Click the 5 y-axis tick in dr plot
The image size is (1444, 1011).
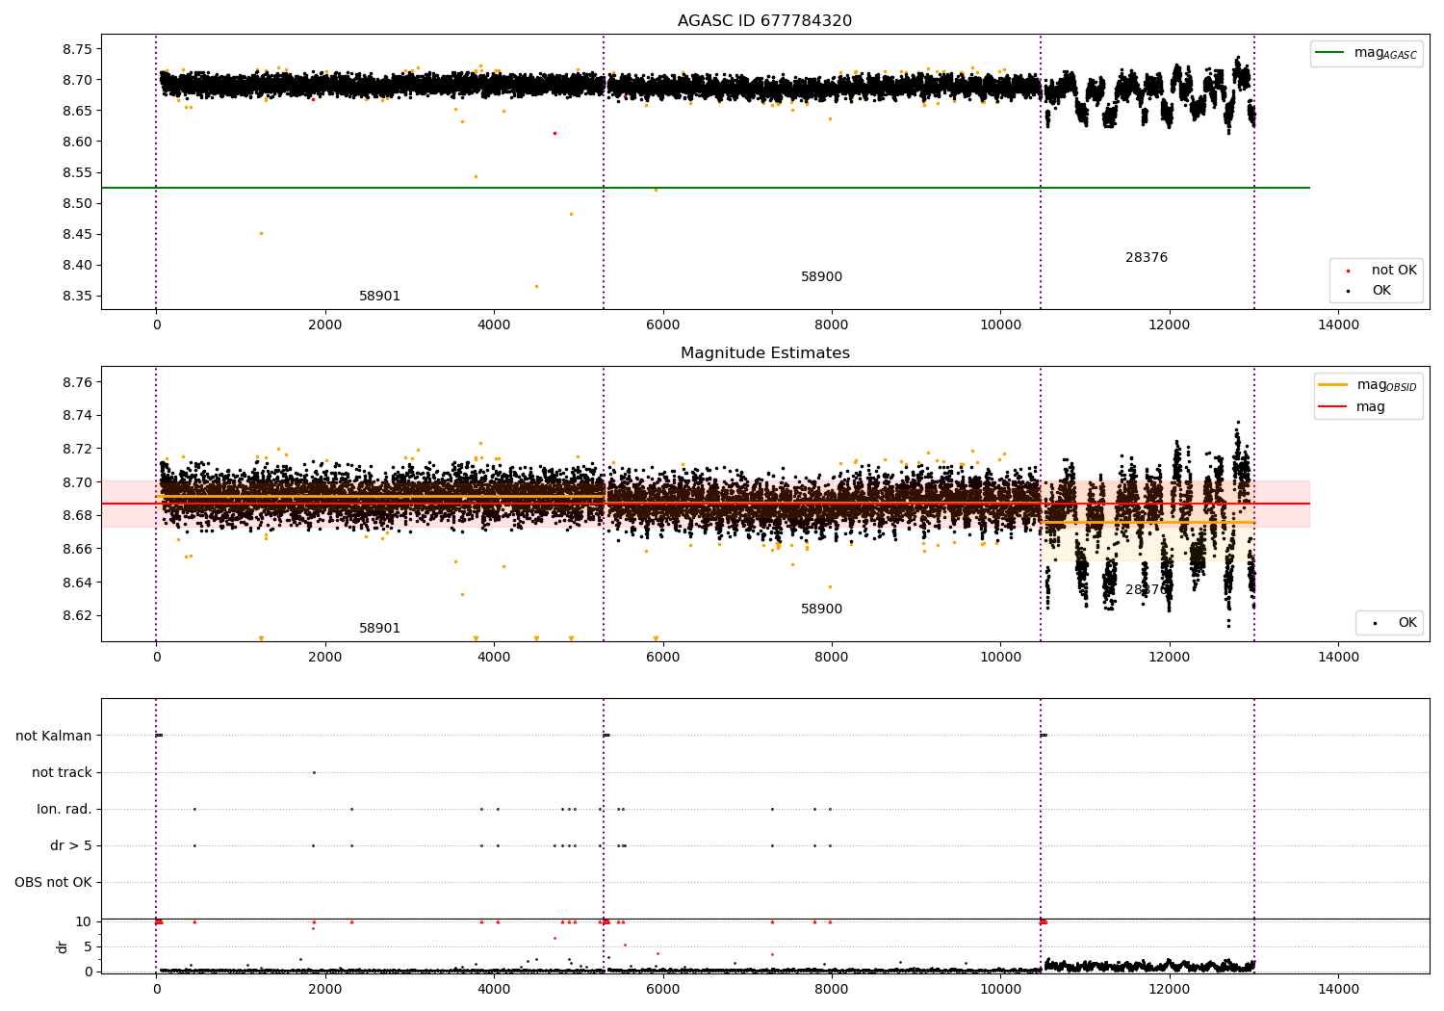click(89, 946)
